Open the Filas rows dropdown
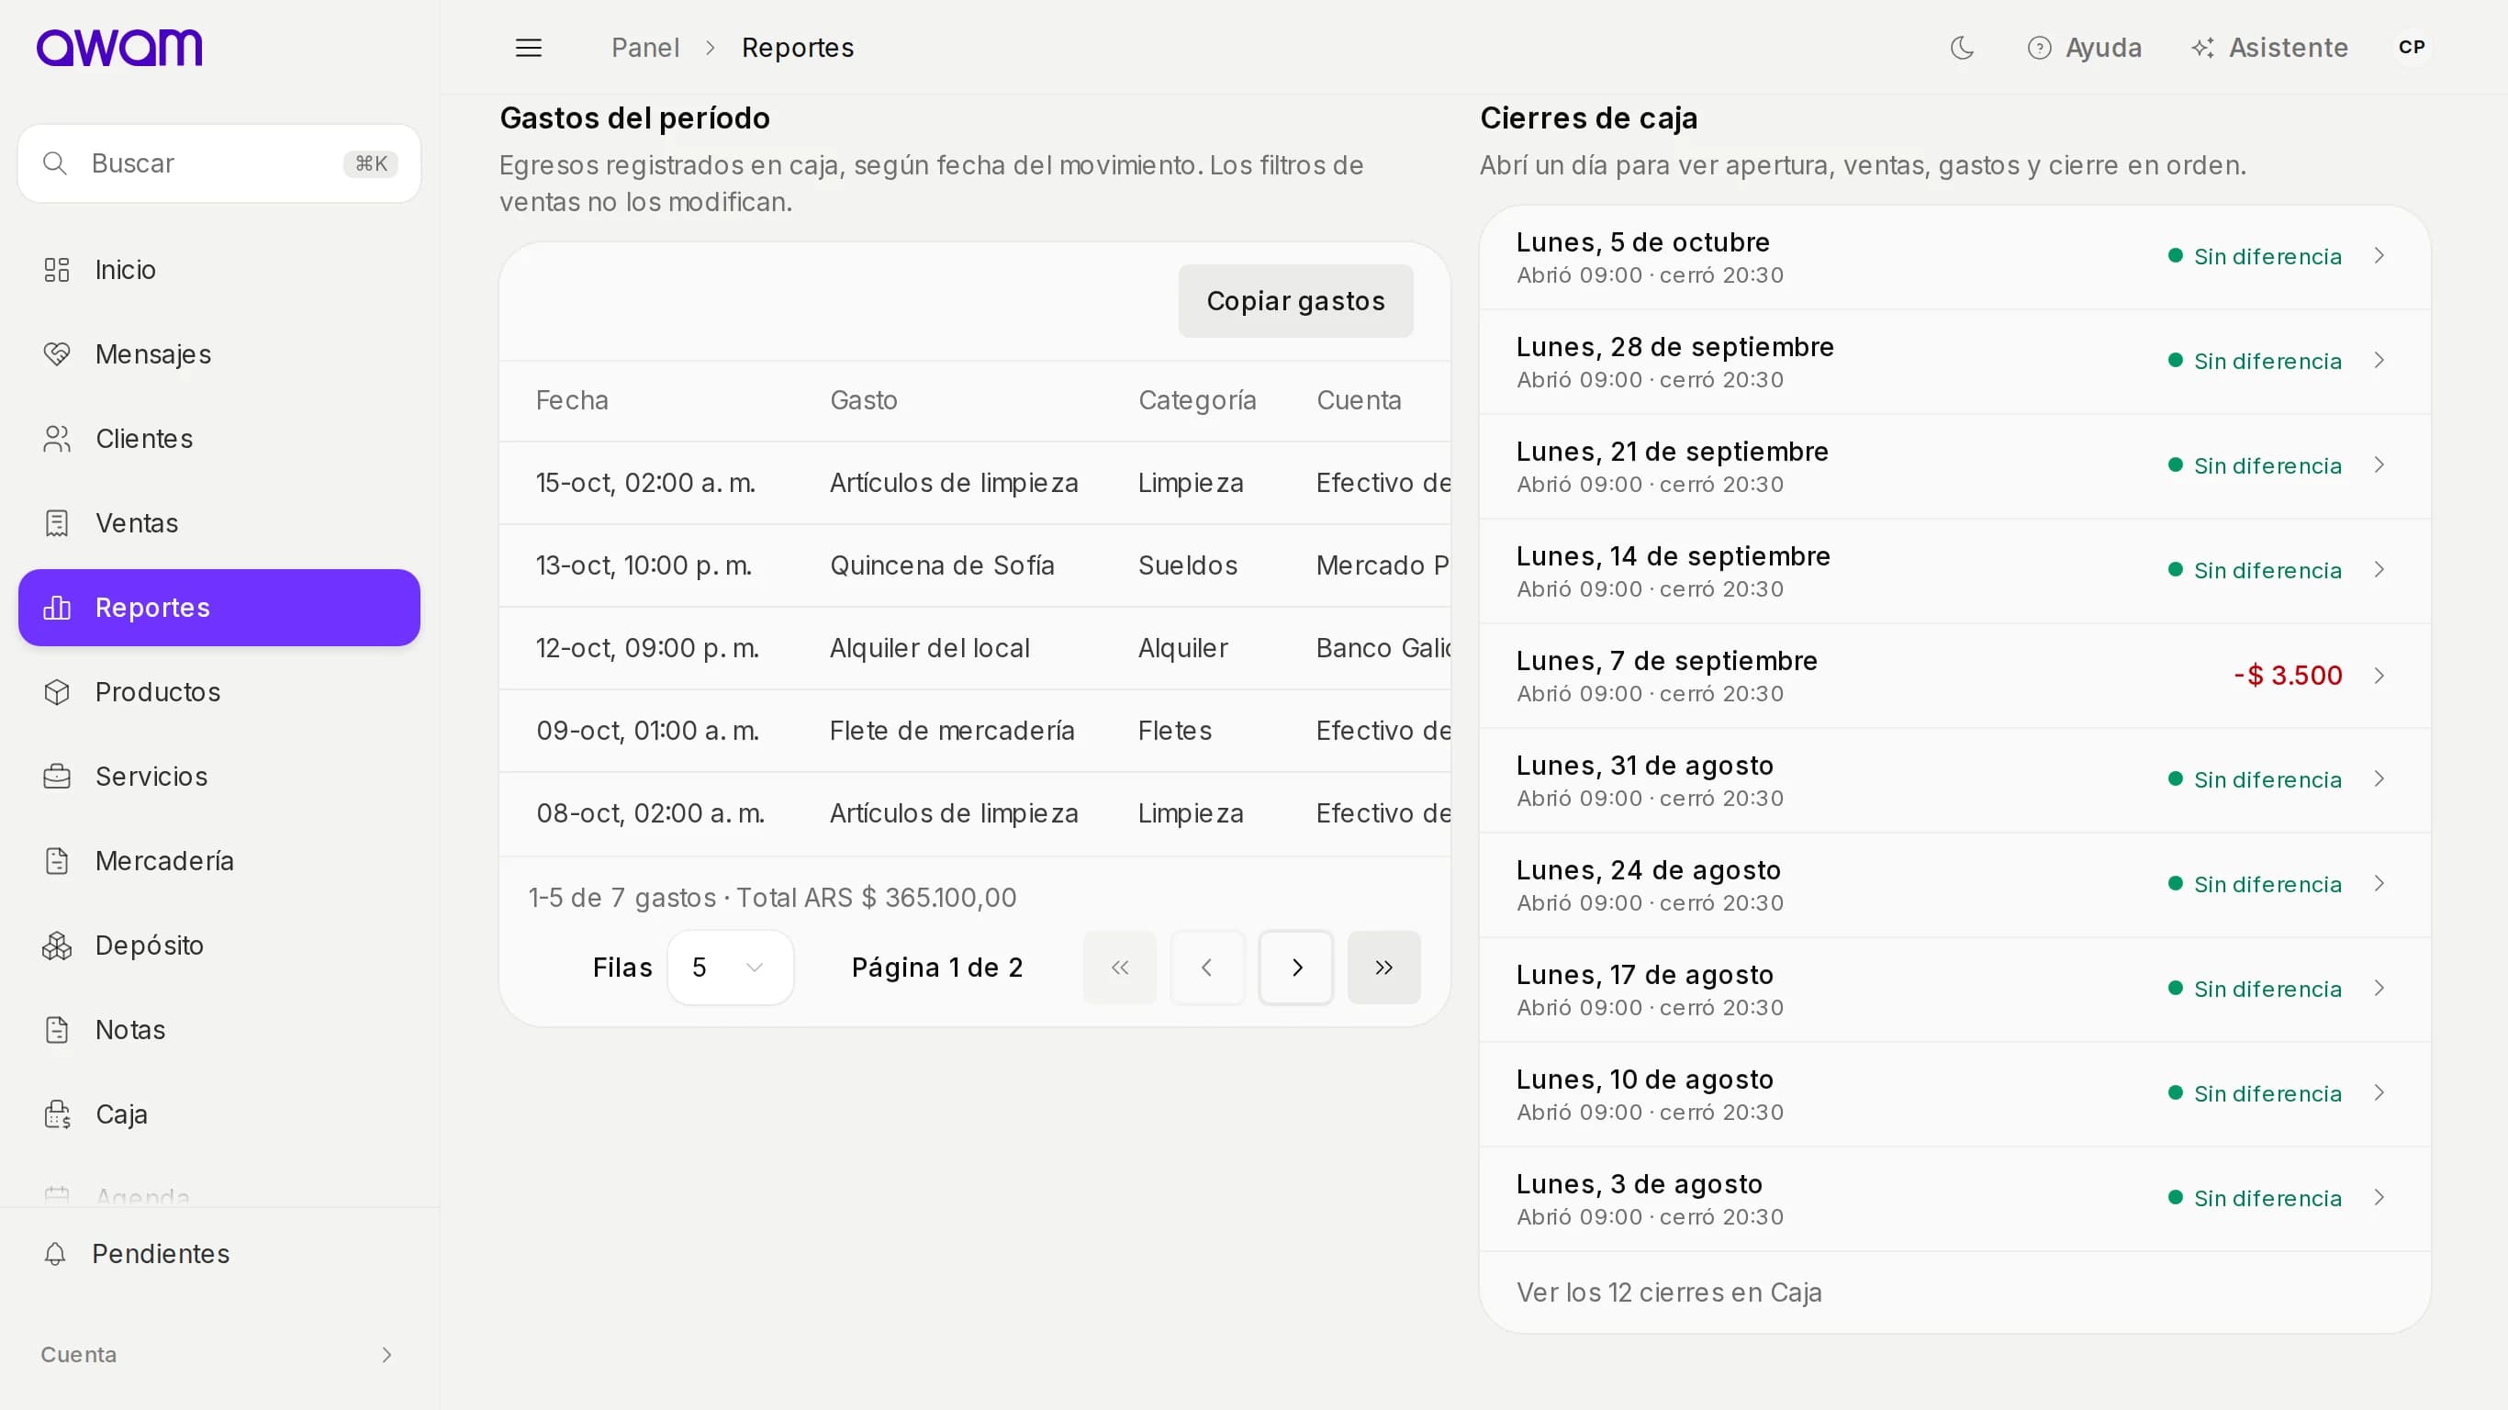Image resolution: width=2508 pixels, height=1410 pixels. [730, 968]
